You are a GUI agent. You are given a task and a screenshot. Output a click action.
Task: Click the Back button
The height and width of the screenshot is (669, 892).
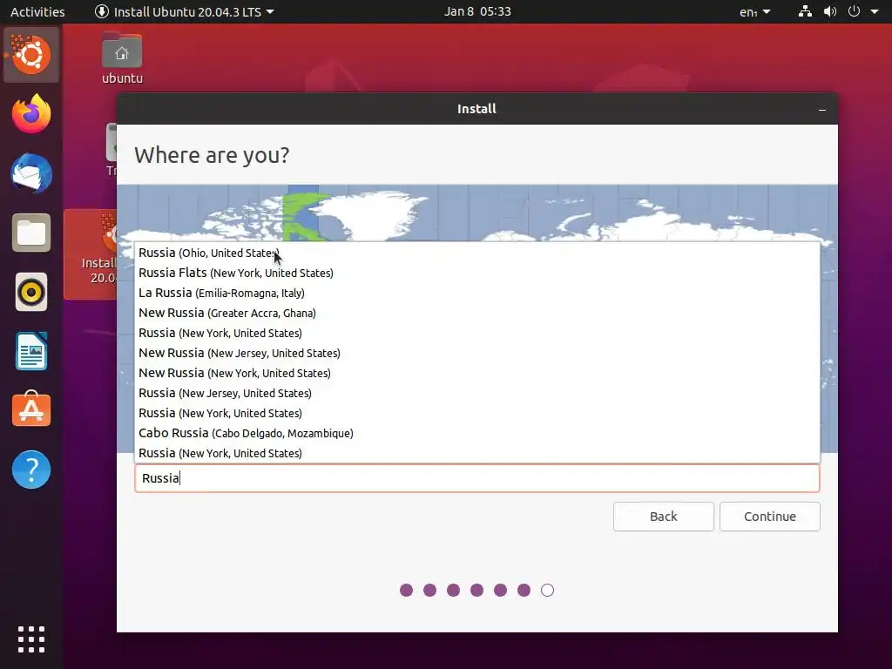[663, 517]
